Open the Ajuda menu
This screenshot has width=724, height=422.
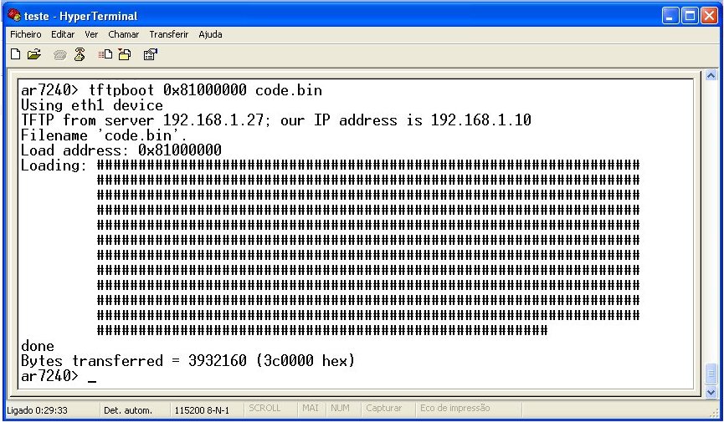[x=210, y=34]
